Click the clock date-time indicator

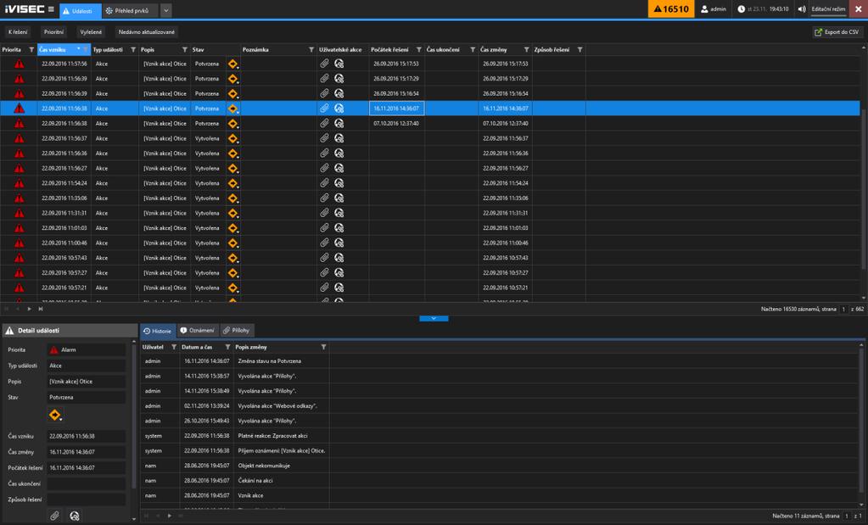pyautogui.click(x=763, y=8)
